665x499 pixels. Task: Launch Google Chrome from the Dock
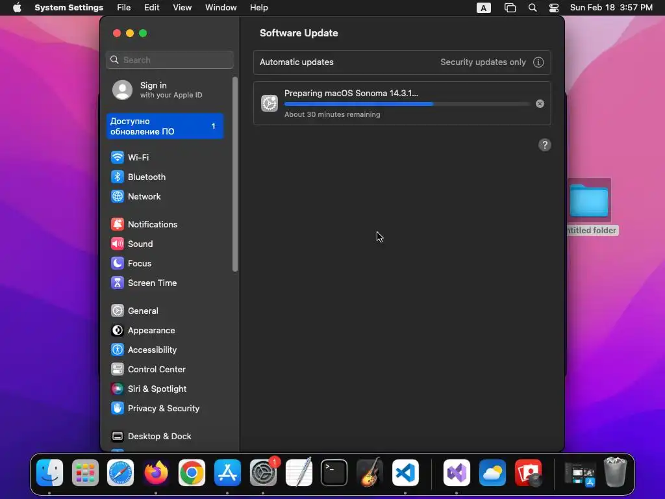192,473
